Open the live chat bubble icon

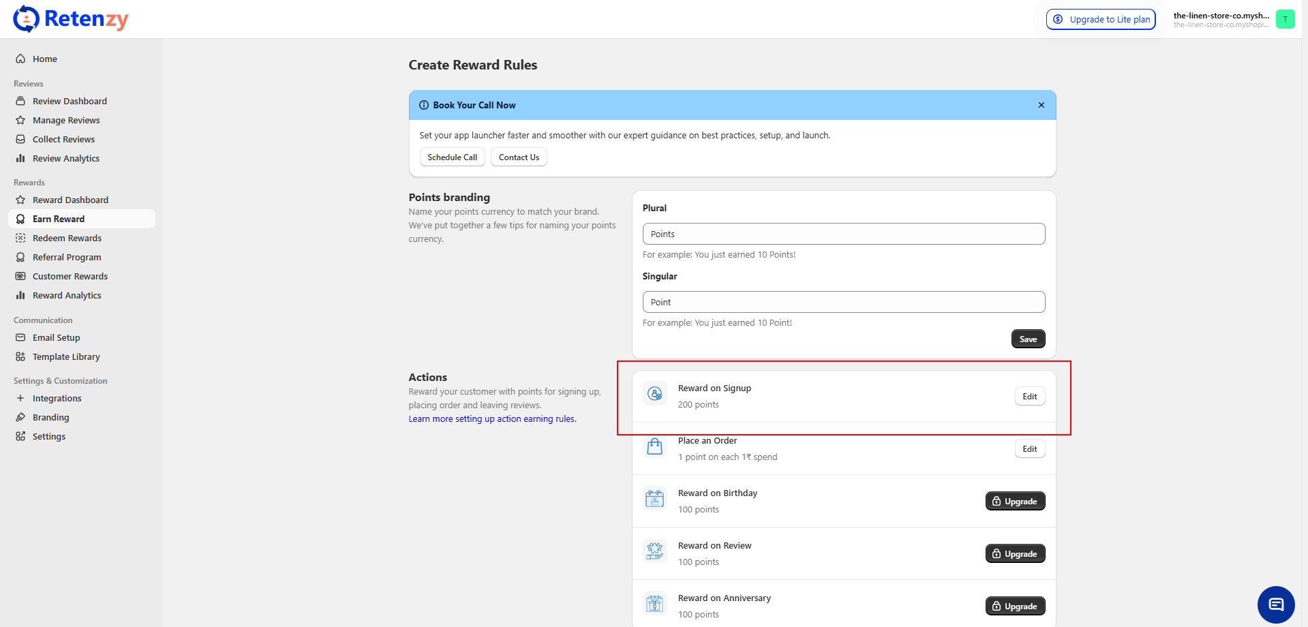click(1275, 605)
